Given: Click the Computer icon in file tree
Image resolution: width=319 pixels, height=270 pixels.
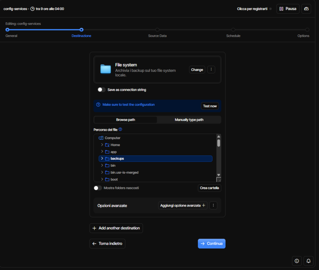Looking at the screenshot, I should [x=101, y=138].
